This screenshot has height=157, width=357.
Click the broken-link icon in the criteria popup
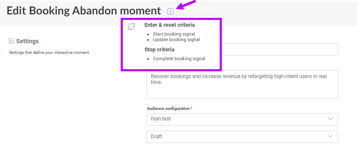(x=131, y=27)
